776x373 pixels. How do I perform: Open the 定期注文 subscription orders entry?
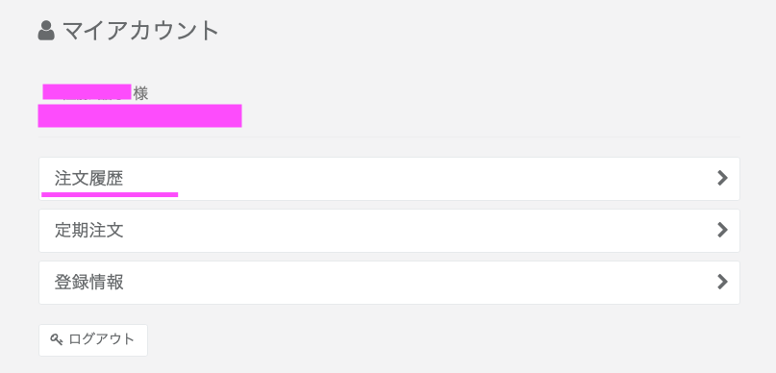[389, 231]
